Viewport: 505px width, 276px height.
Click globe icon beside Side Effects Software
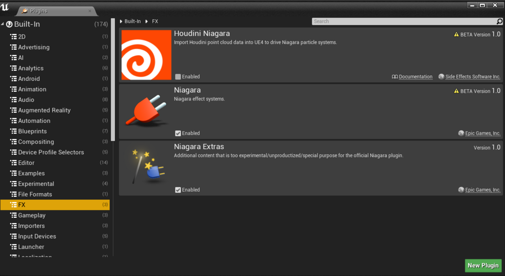tap(441, 76)
